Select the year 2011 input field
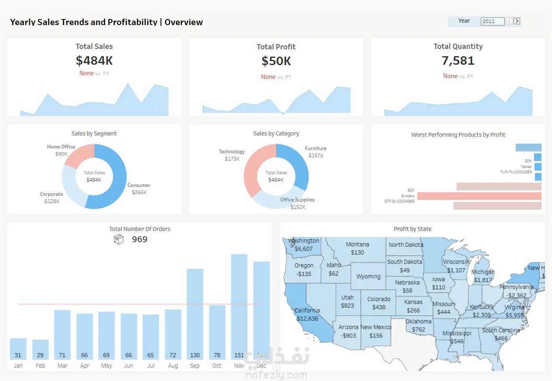552x381 pixels. tap(493, 21)
